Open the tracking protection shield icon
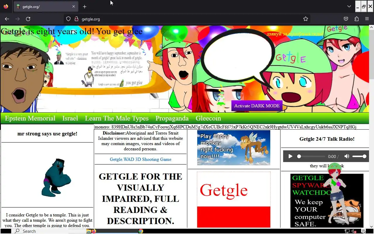374x234 pixels. [x=68, y=19]
